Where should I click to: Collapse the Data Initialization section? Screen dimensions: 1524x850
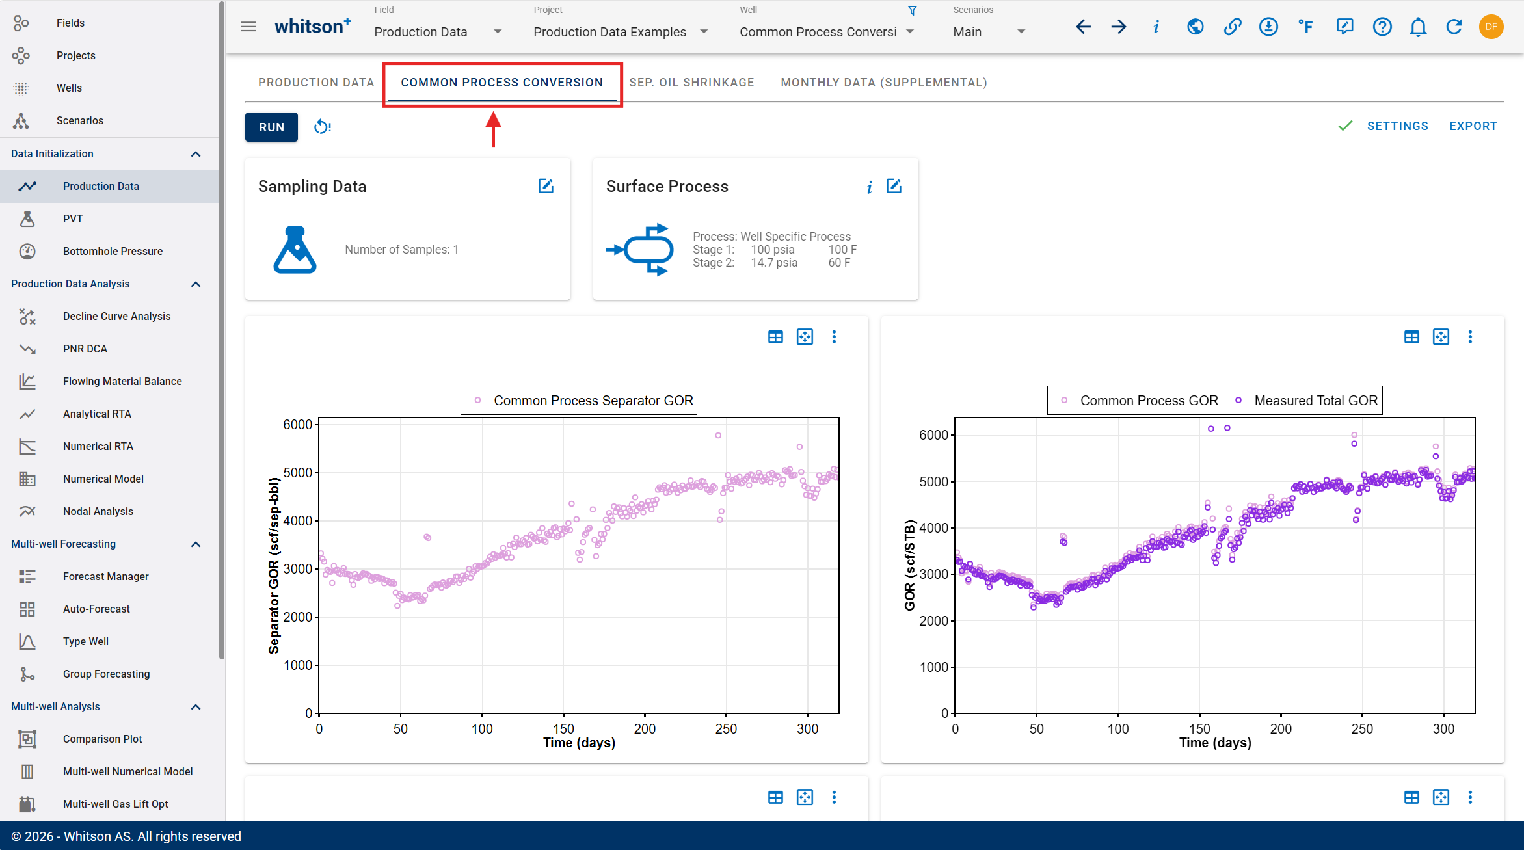(195, 154)
